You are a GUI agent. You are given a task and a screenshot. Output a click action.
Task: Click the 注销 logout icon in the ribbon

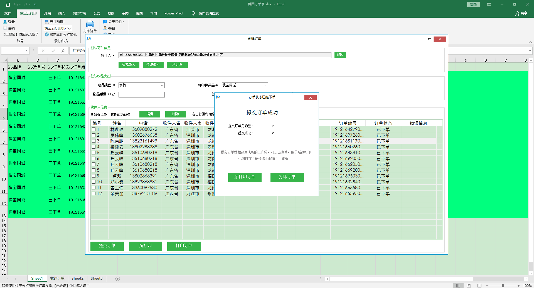(x=5, y=28)
